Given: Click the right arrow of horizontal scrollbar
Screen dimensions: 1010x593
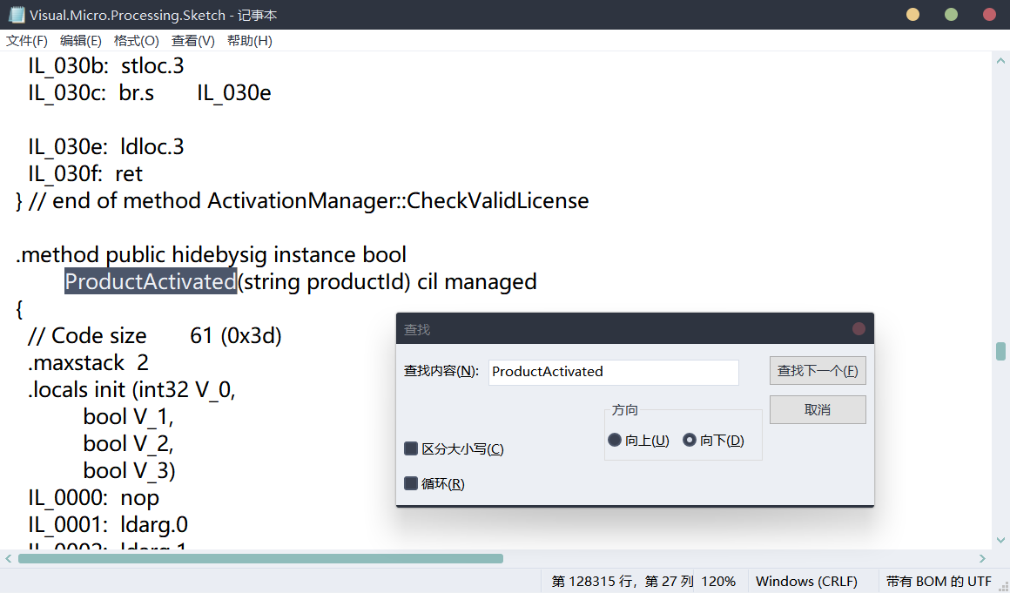Looking at the screenshot, I should (x=980, y=558).
